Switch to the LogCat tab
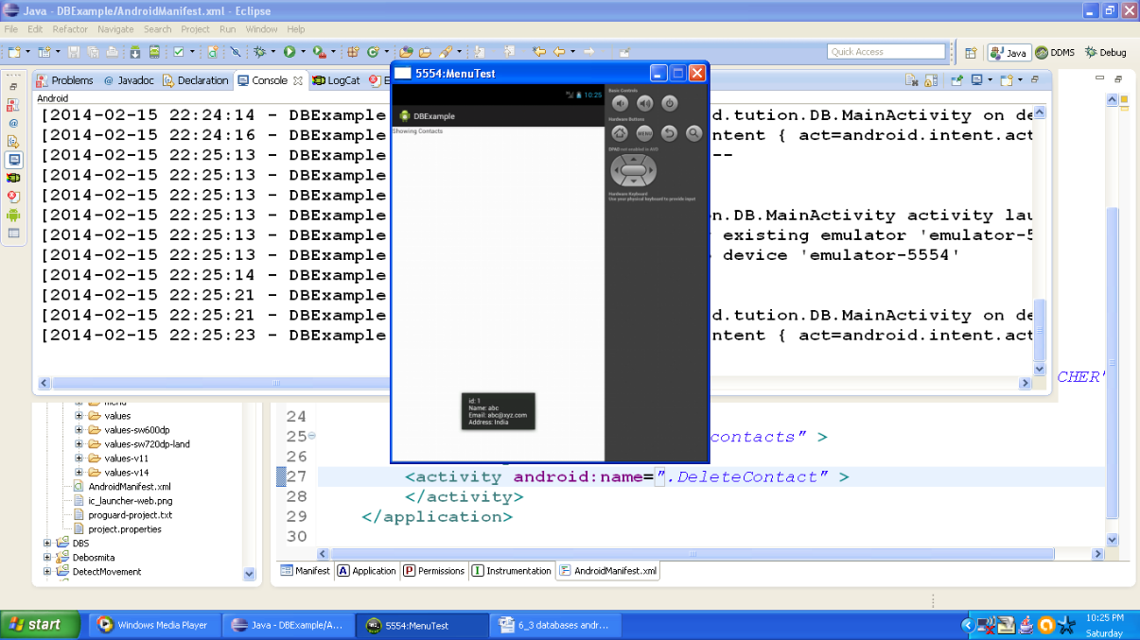This screenshot has height=640, width=1140. tap(345, 80)
